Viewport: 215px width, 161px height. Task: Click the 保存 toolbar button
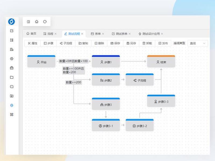115,43
